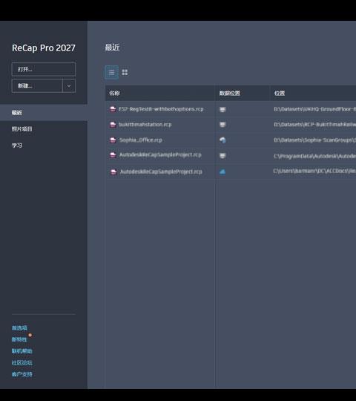Viewport: 356px width, 401px height.
Task: Select AutodeskReCapSampleProject.rcp stored in C:\ProgramData
Action: click(160, 154)
